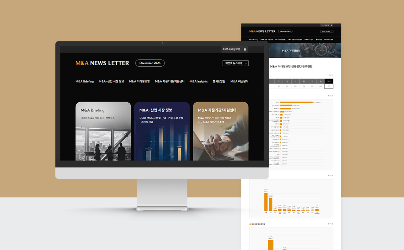Expand previous newsletter dropdown on right page

(x=327, y=32)
